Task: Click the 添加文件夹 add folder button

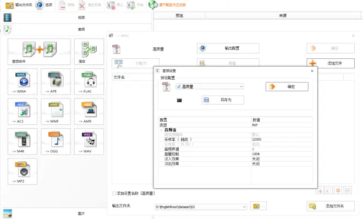Action: [x=331, y=206]
